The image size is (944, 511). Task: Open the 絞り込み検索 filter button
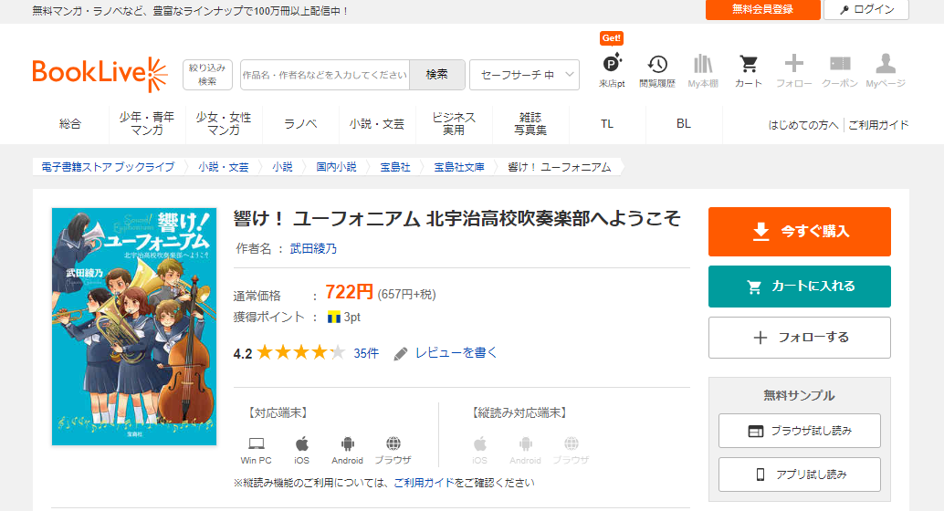[x=207, y=75]
